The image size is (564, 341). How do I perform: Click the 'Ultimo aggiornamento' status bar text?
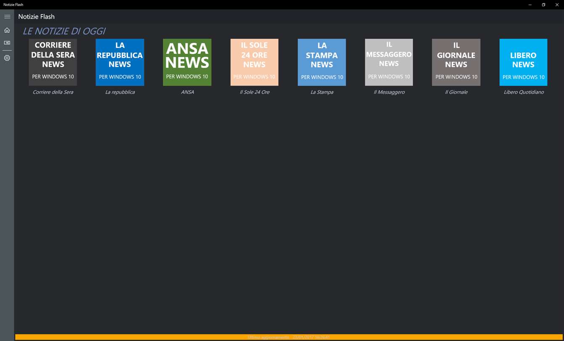(x=289, y=337)
